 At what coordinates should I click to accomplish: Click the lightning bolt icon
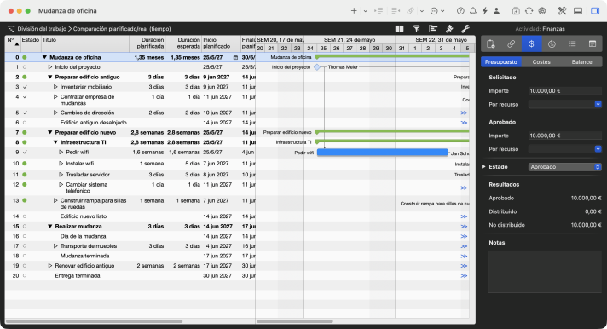pos(485,11)
